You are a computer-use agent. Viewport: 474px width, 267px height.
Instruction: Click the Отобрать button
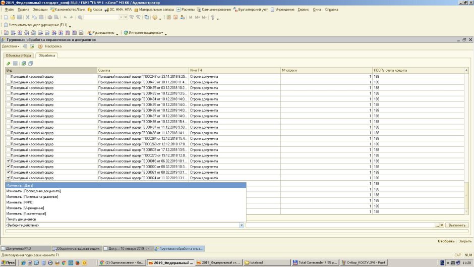[446, 241]
